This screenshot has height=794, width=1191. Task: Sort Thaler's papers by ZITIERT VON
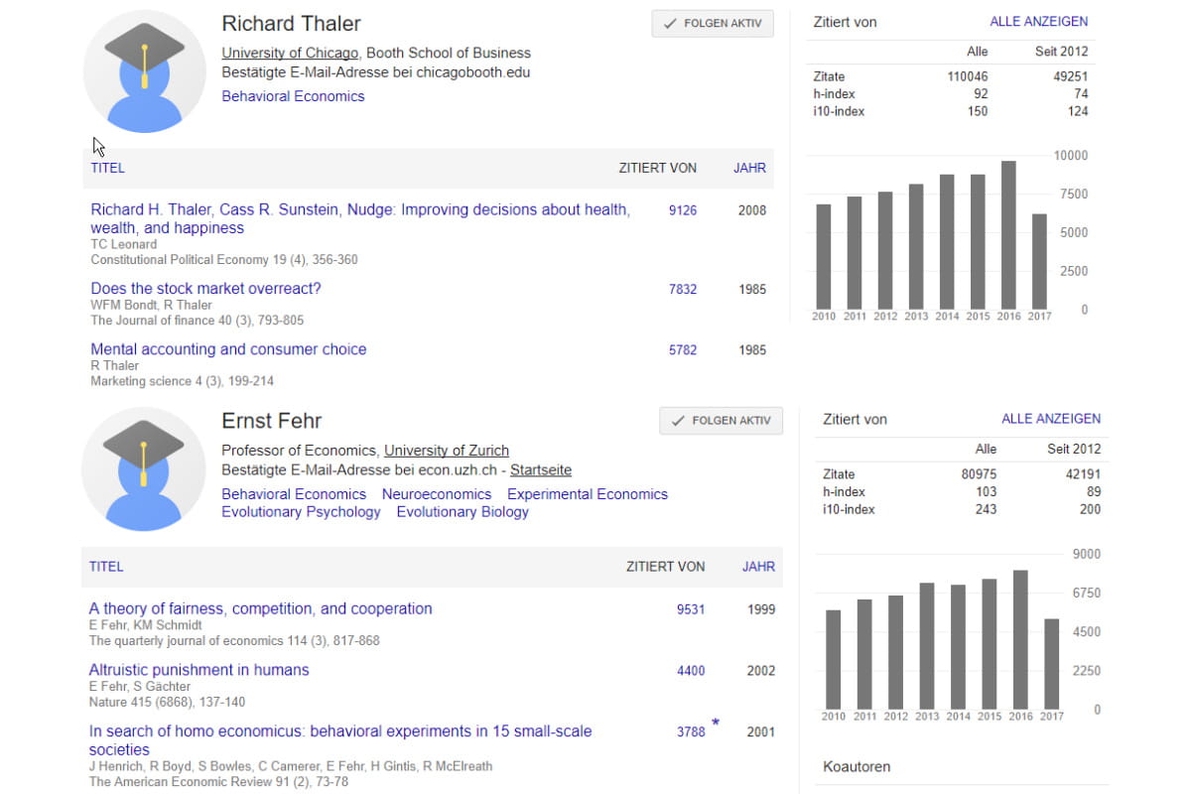tap(658, 169)
